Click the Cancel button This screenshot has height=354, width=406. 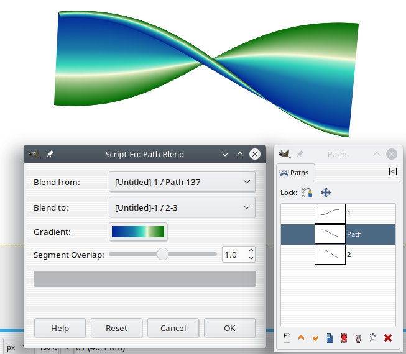(173, 328)
